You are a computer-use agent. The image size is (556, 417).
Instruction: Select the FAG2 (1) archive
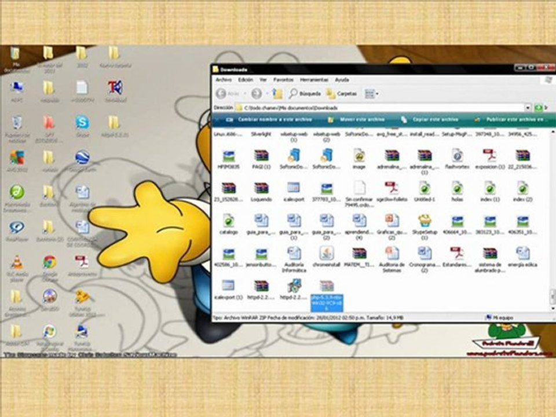[x=261, y=159]
